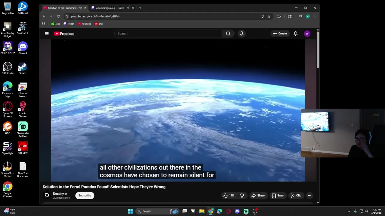This screenshot has height=216, width=385.
Task: Open Streamlabs Desktop shortcut
Action: 23,130
